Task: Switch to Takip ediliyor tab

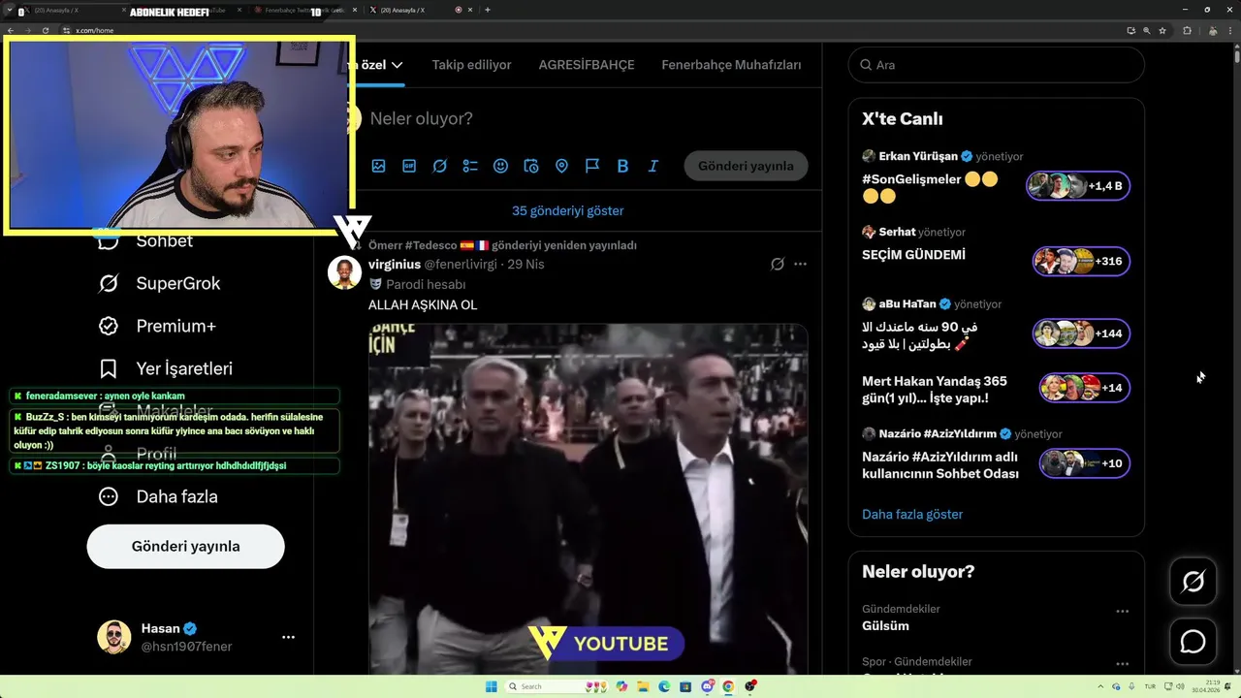Action: pyautogui.click(x=471, y=65)
